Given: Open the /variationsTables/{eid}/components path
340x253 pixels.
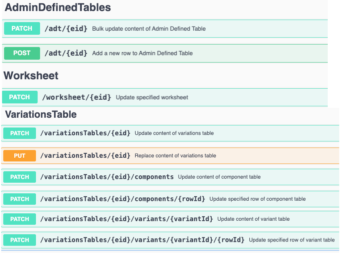Looking at the screenshot, I should (x=107, y=177).
